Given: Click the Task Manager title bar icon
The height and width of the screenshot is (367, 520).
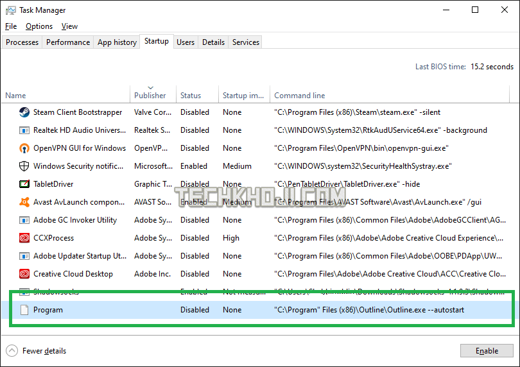Looking at the screenshot, I should 11,10.
